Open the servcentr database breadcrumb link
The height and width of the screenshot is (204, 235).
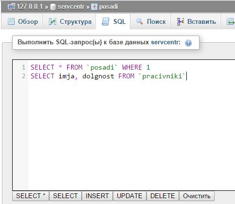point(71,7)
